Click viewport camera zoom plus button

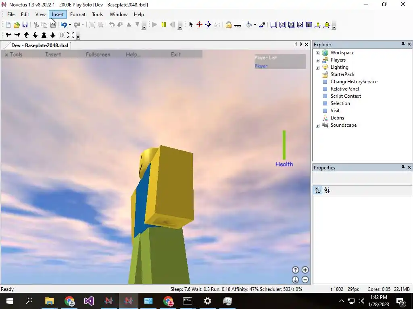[x=305, y=270]
